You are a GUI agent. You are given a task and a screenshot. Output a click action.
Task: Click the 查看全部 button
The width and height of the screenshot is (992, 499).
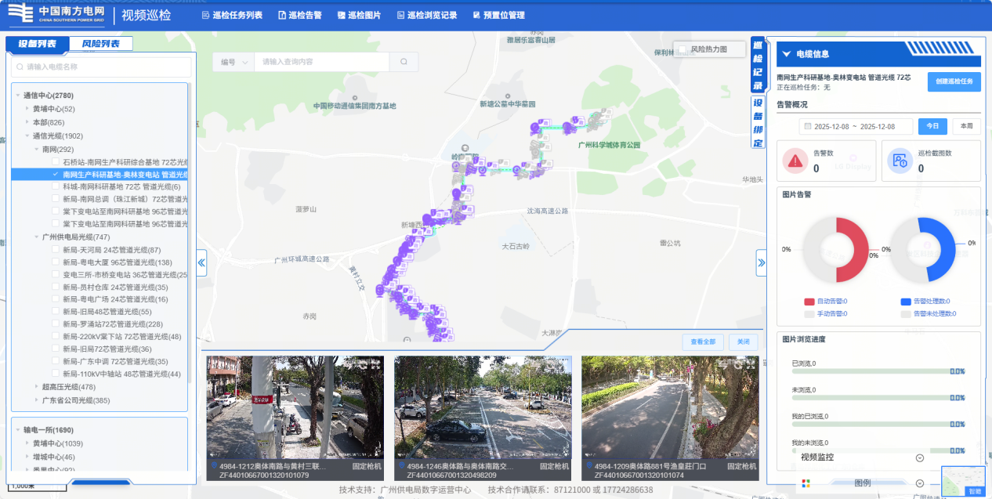coord(702,342)
